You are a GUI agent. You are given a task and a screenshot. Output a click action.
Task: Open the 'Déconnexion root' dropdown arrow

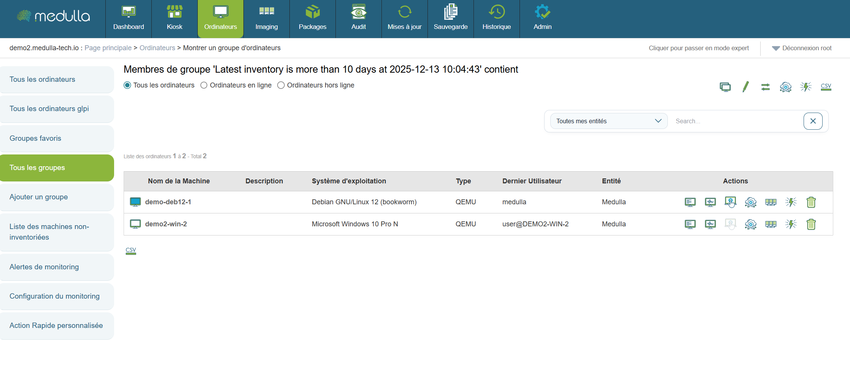point(775,48)
